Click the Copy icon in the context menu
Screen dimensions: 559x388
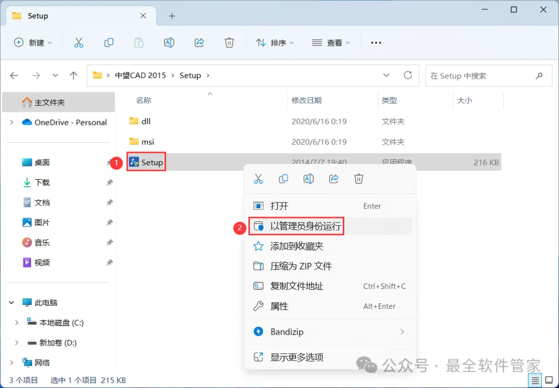(284, 179)
